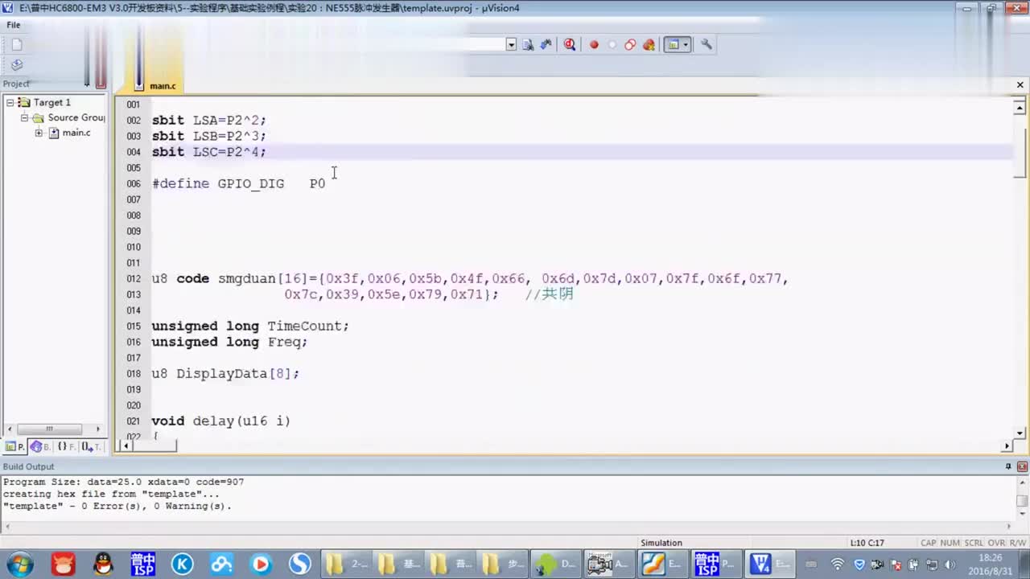Open the Android 'D...' taskbar button

[557, 565]
